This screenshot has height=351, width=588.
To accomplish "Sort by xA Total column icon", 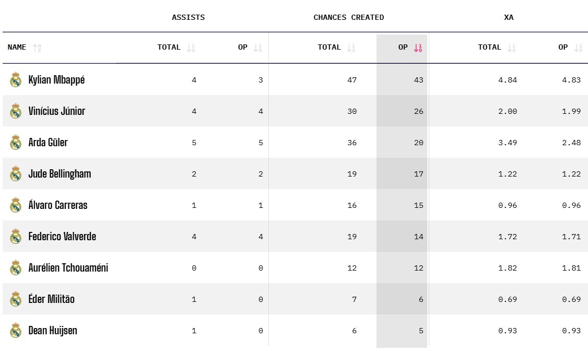I will (512, 48).
